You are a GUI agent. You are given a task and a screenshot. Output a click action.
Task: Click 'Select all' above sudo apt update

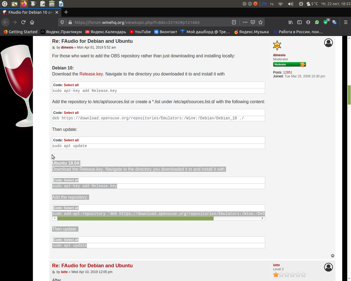click(x=71, y=140)
